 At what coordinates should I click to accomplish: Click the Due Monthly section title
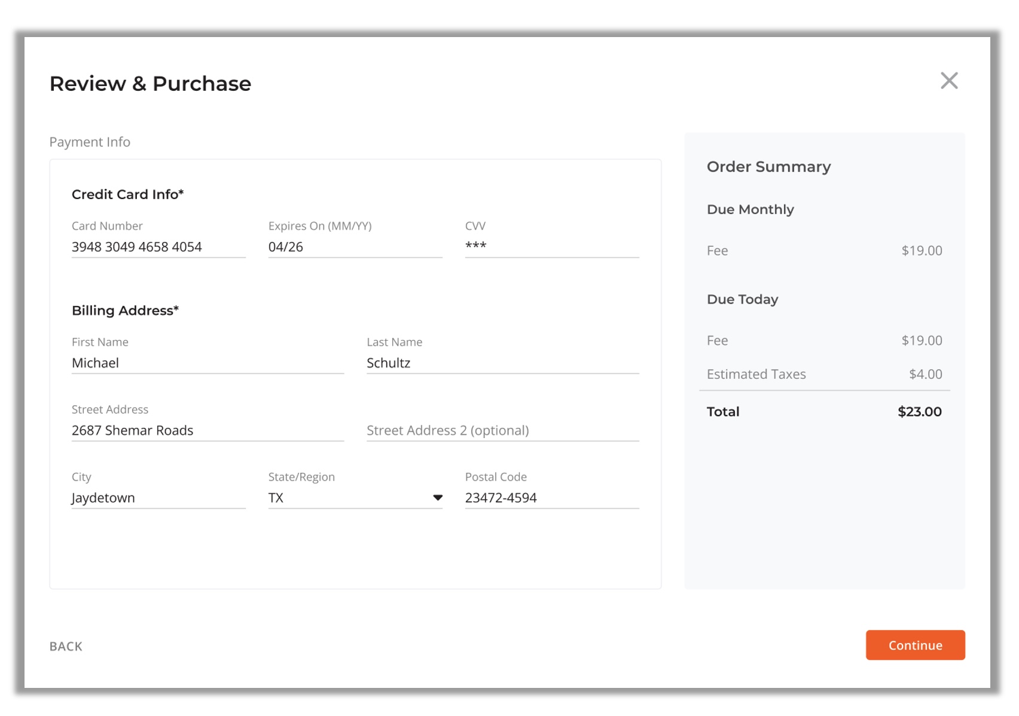(750, 210)
